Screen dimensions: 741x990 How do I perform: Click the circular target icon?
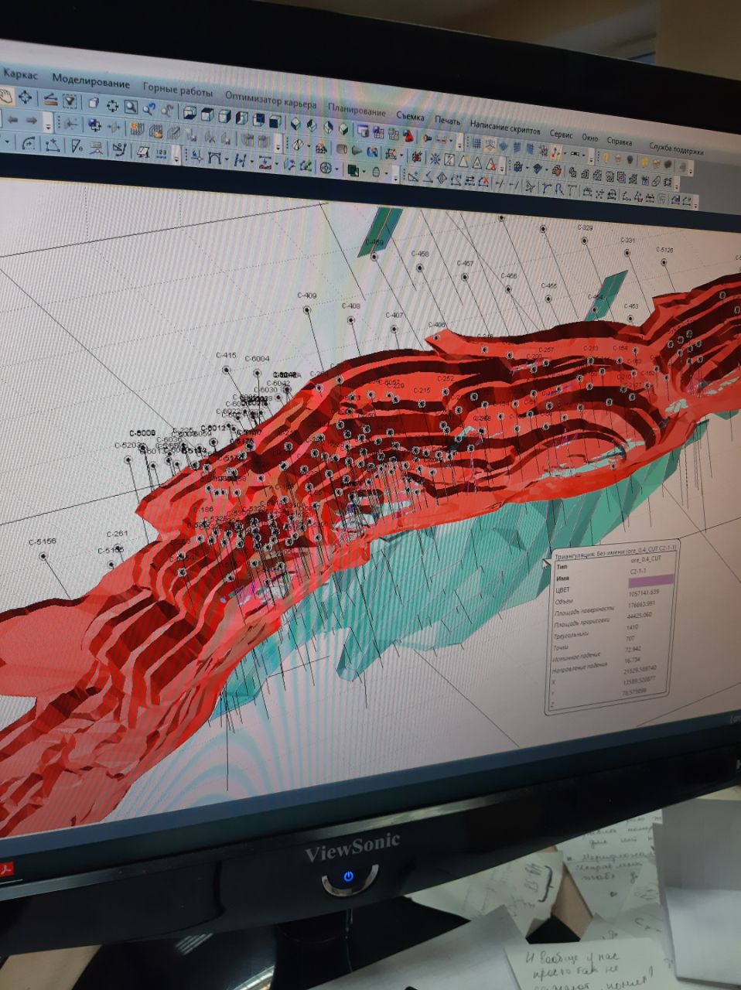(326, 169)
